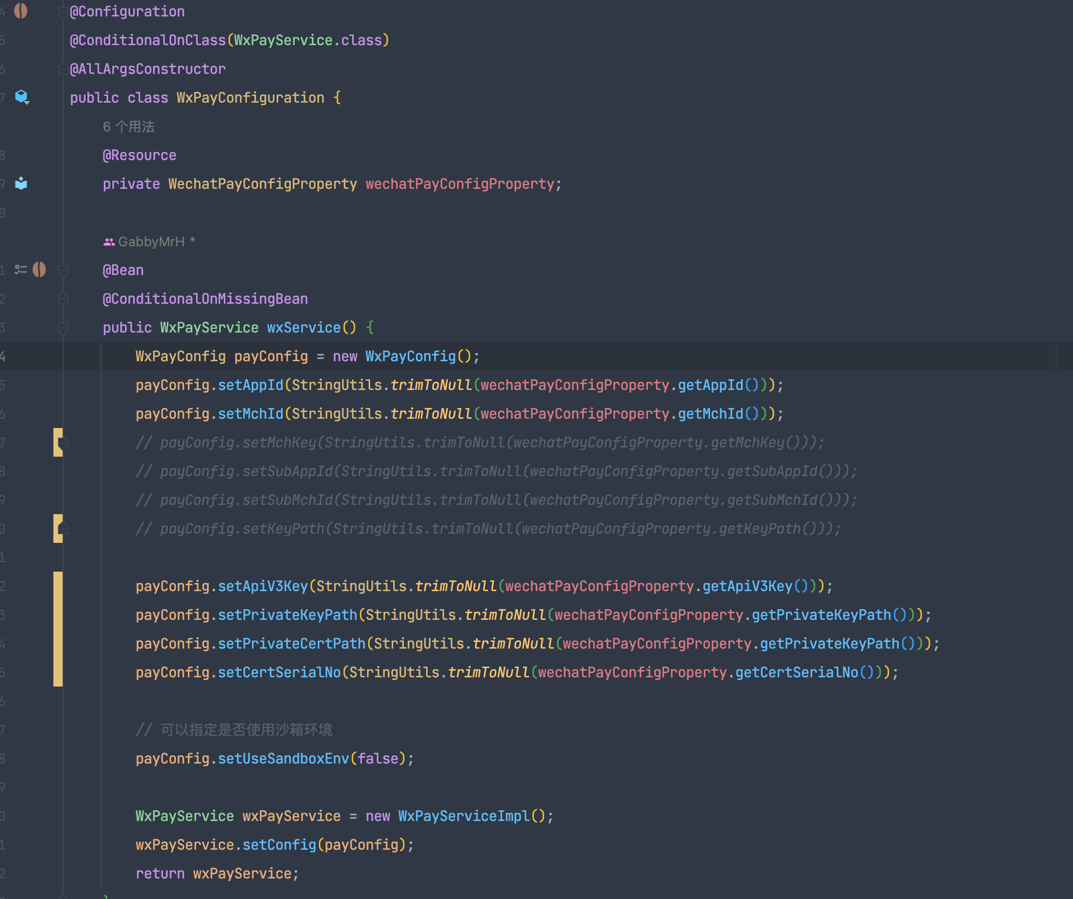Click the field gutter icon beside wechatPayConfigProperty
Screen dimensions: 1073x899
click(x=22, y=184)
